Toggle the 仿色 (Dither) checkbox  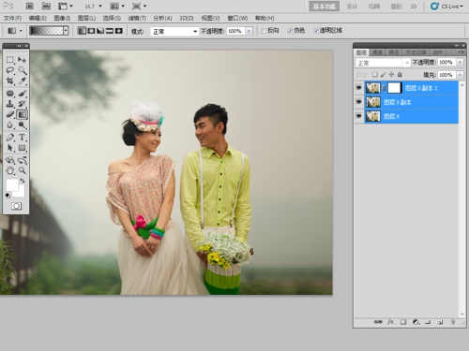point(290,31)
